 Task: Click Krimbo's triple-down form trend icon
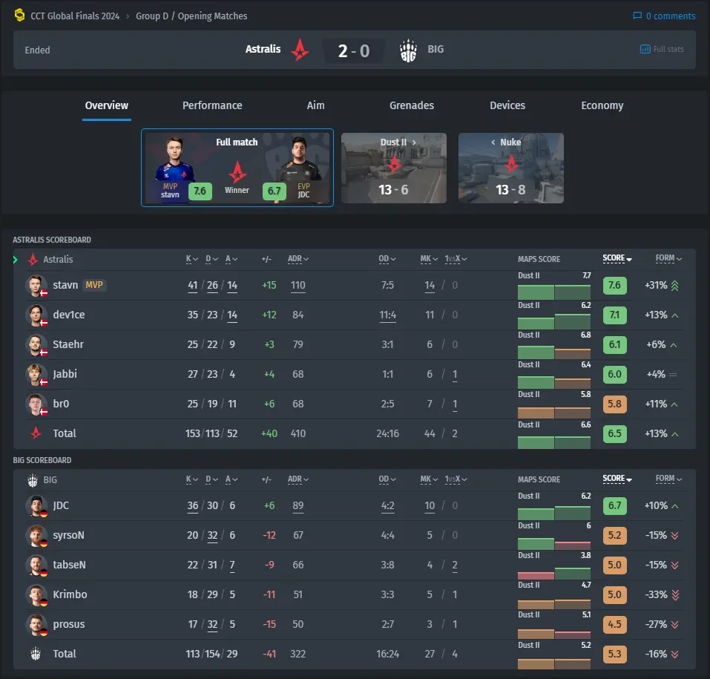pos(675,594)
